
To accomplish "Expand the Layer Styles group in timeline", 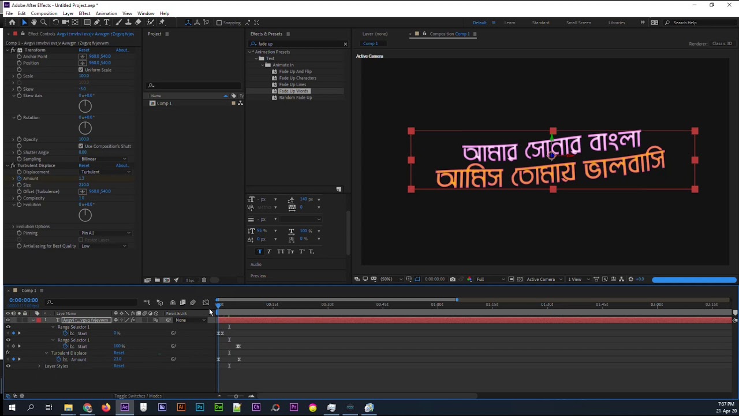I will click(x=39, y=366).
